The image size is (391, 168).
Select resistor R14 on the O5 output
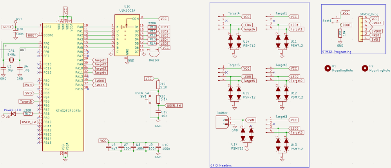(152, 43)
